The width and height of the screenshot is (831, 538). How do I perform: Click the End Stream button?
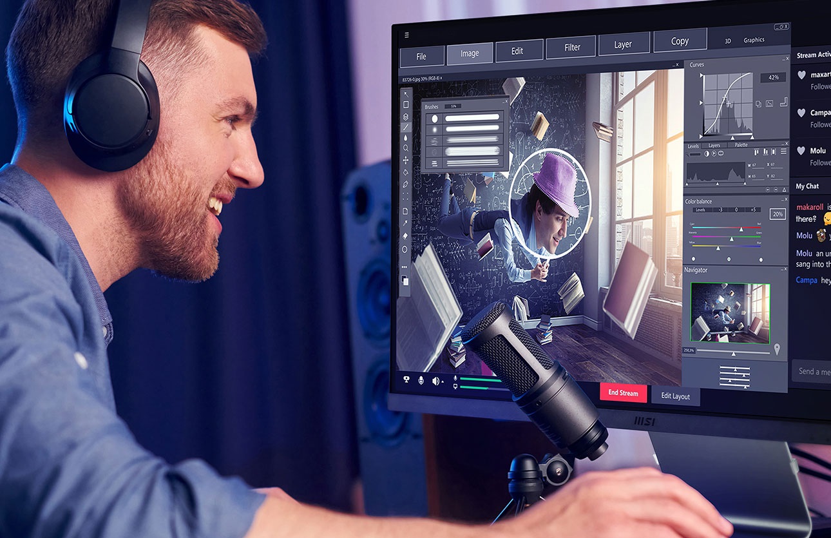[623, 393]
